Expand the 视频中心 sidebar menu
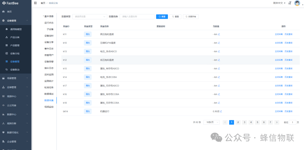 tap(16, 96)
